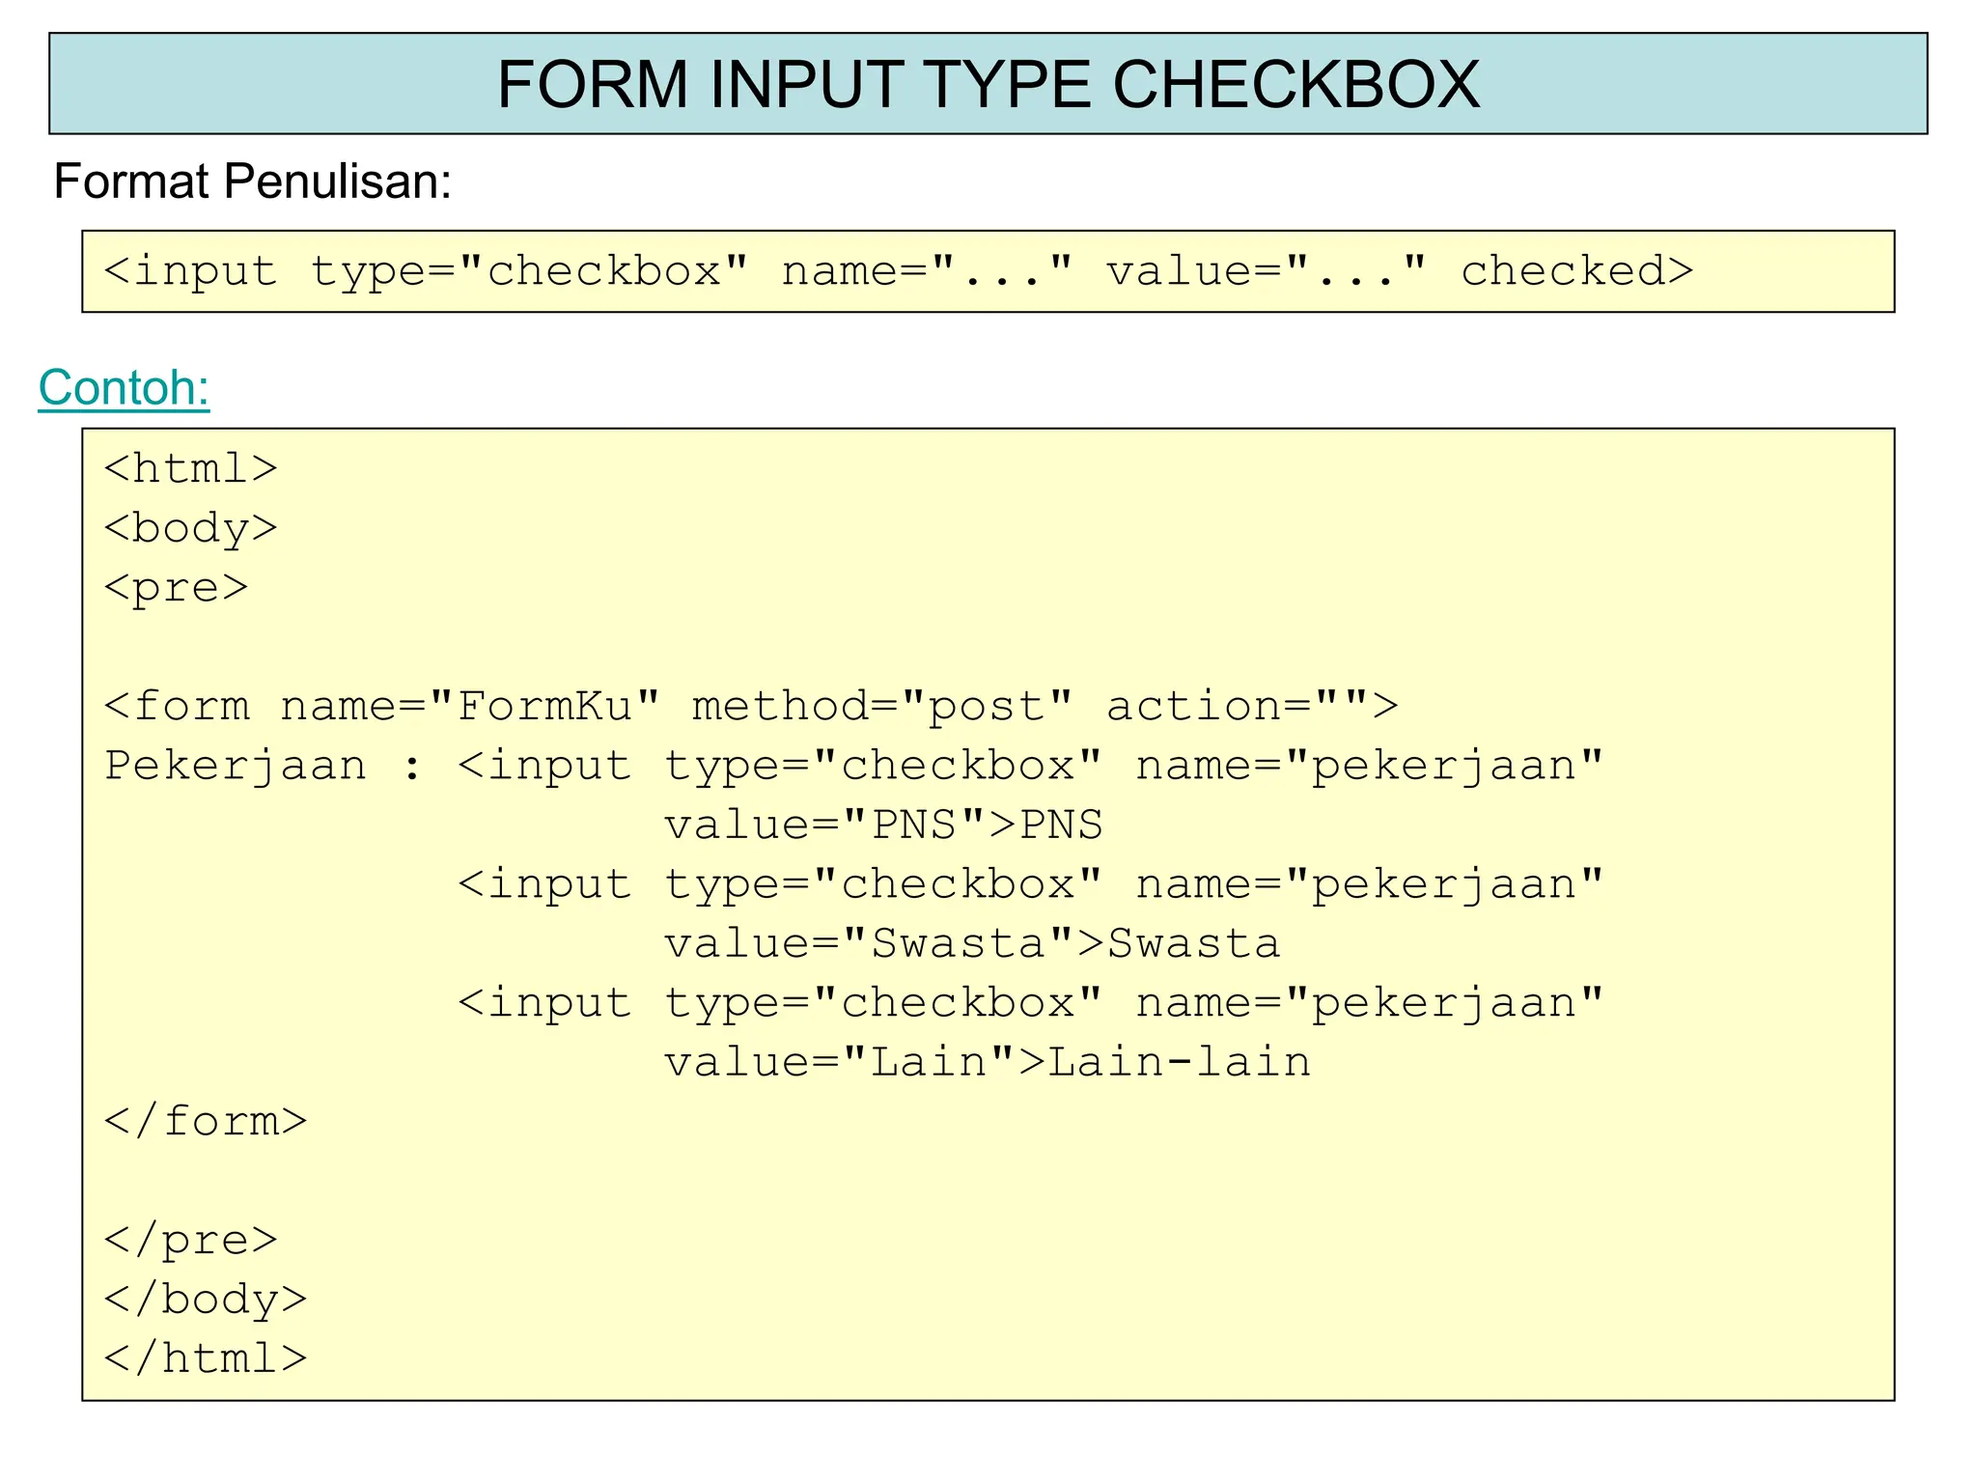Viewport: 1977px width, 1483px height.
Task: Click the Pekerjaan : label text
Action: (x=263, y=767)
